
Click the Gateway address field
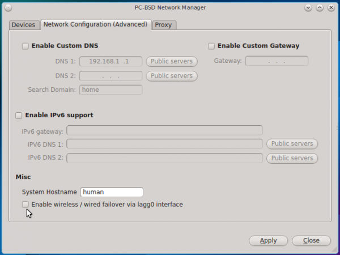[x=277, y=61]
